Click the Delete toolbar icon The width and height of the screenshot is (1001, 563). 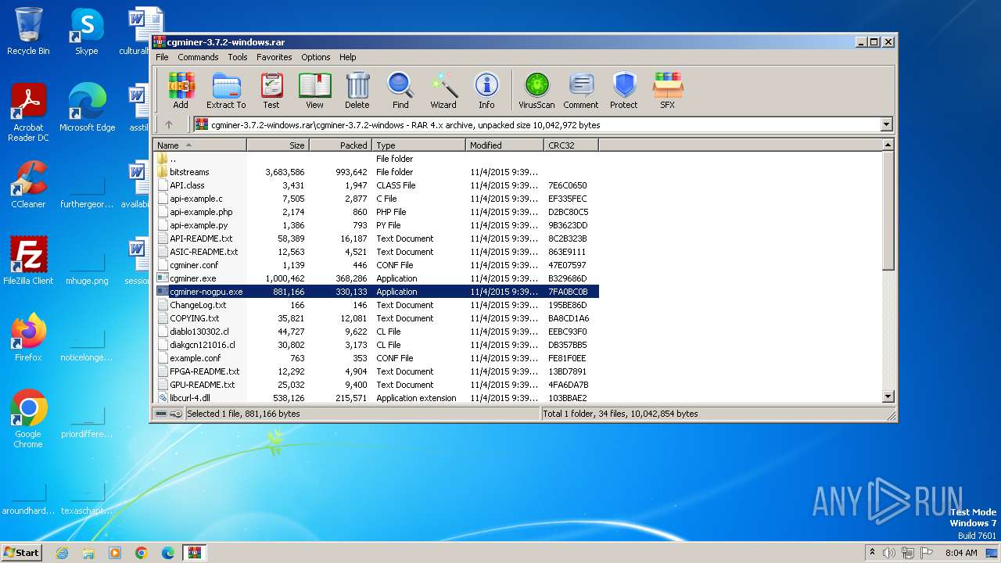[x=357, y=90]
